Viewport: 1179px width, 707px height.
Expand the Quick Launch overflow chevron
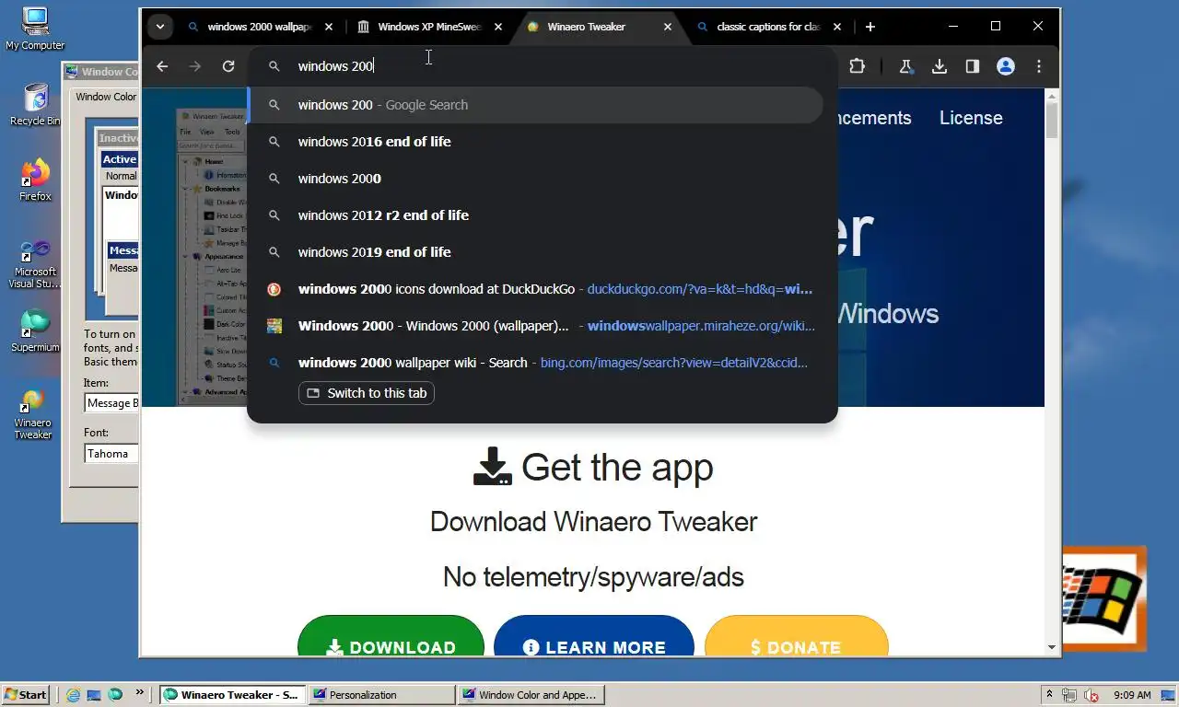tap(140, 692)
